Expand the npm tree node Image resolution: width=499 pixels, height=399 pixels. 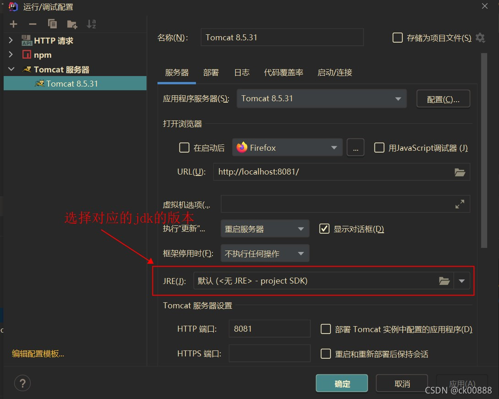(11, 55)
